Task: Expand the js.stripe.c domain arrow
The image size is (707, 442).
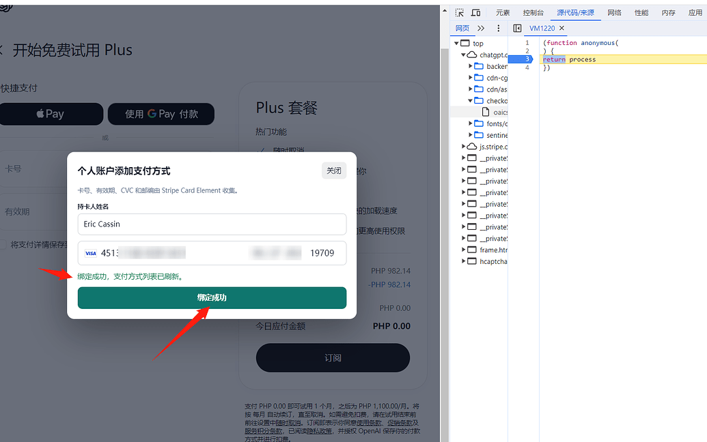Action: 463,146
